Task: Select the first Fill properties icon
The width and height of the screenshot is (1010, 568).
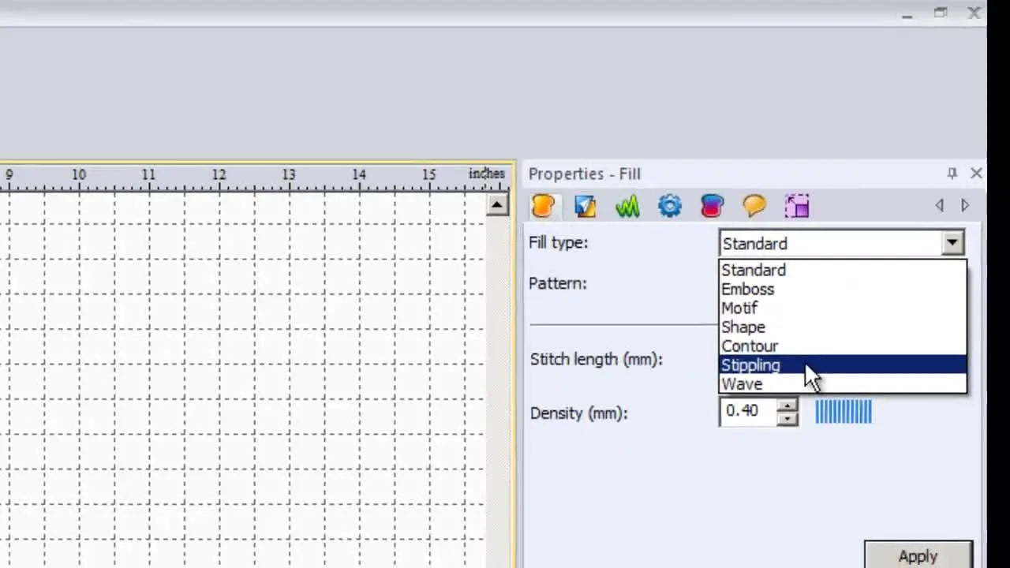Action: [542, 206]
